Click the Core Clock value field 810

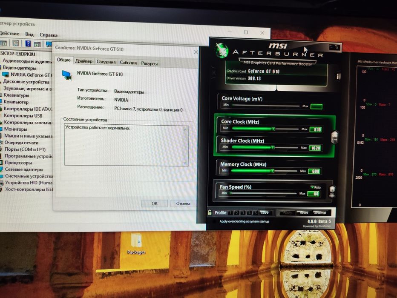point(316,129)
